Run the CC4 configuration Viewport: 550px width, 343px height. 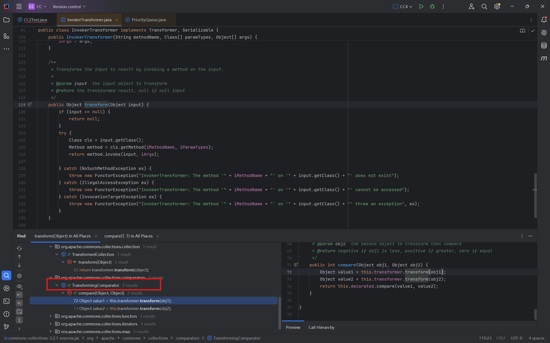pyautogui.click(x=421, y=6)
